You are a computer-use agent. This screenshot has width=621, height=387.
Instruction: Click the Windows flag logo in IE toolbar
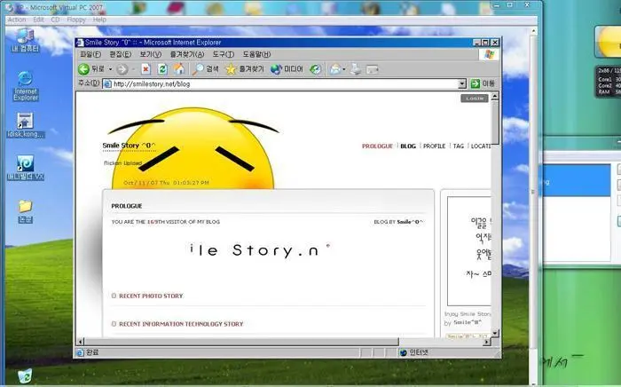coord(489,55)
